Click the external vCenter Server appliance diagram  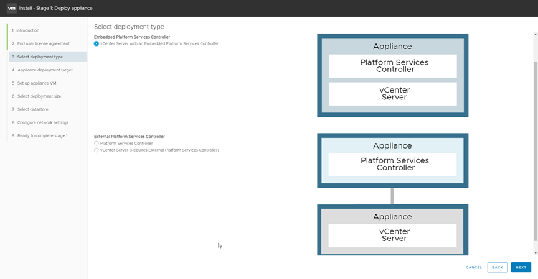[x=392, y=230]
